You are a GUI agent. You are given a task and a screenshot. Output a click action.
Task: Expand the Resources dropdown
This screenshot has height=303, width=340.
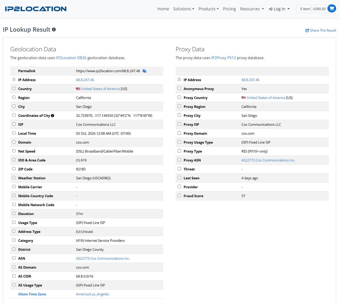click(252, 9)
